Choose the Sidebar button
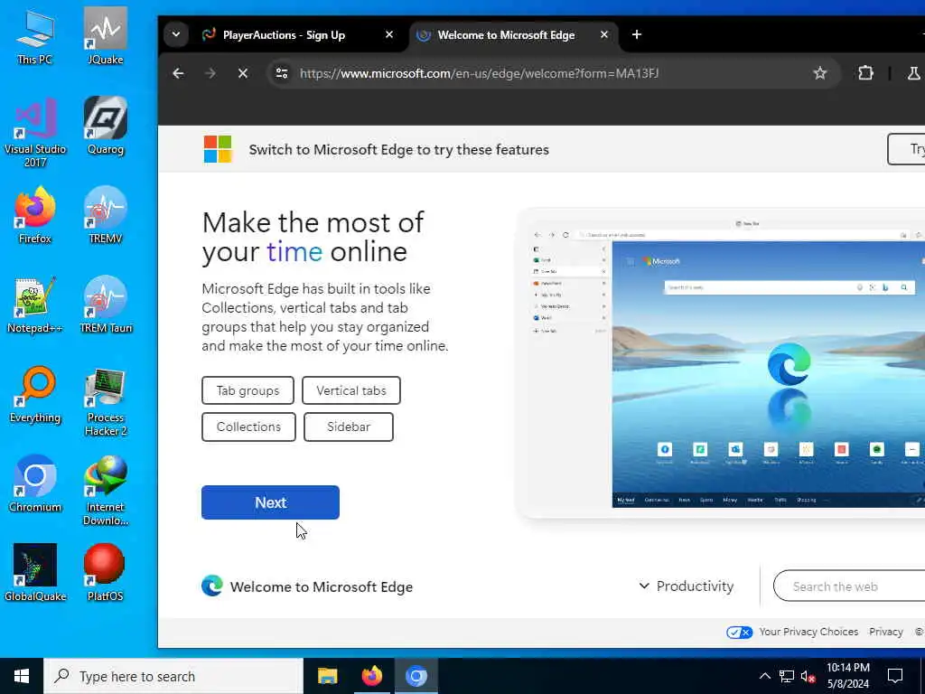The image size is (925, 694). (x=349, y=427)
